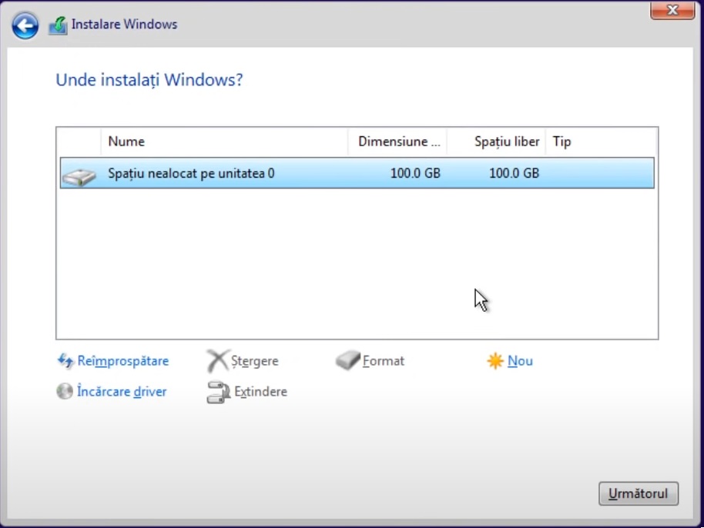Click the hard drive icon for unit 0
704x528 pixels.
point(79,175)
